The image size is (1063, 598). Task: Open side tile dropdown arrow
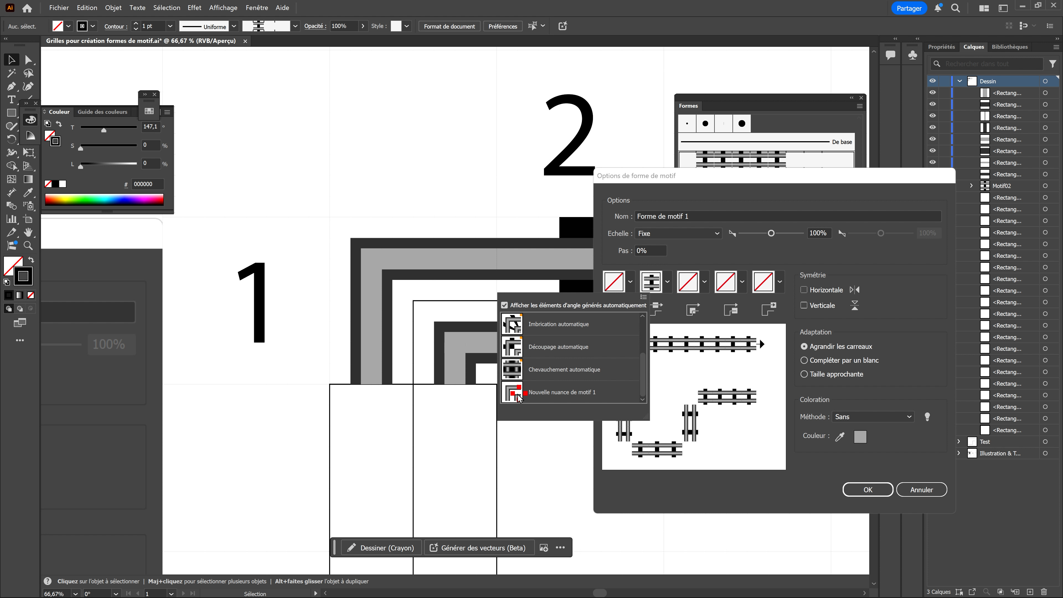pyautogui.click(x=667, y=282)
